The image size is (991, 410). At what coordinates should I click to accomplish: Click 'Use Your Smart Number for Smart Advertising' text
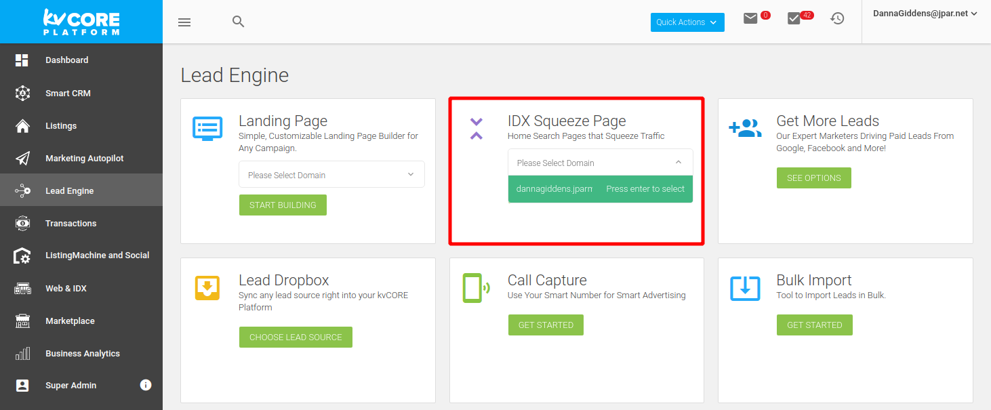[596, 295]
